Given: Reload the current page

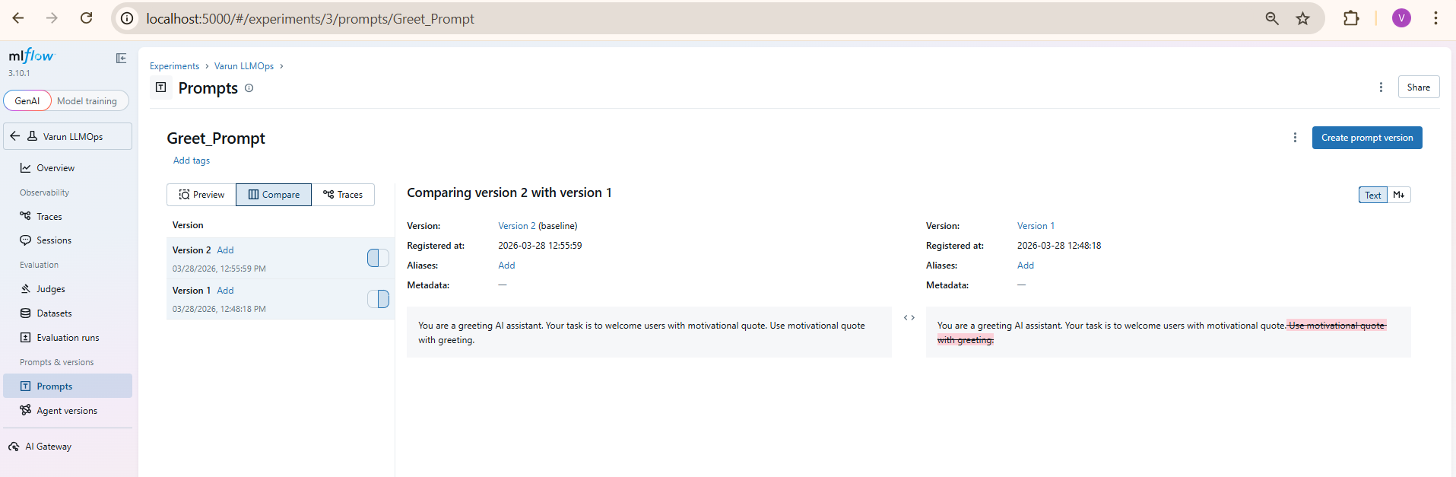Looking at the screenshot, I should (x=86, y=18).
